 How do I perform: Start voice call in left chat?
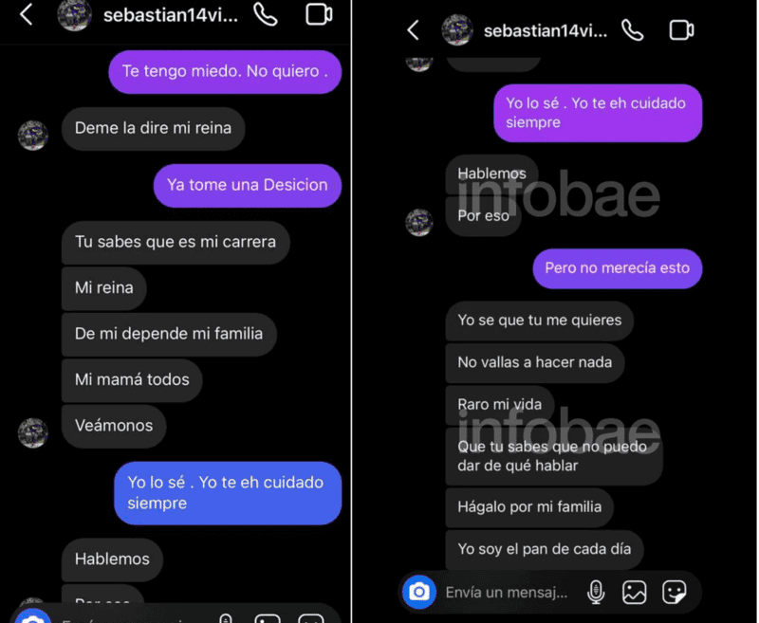[x=266, y=14]
